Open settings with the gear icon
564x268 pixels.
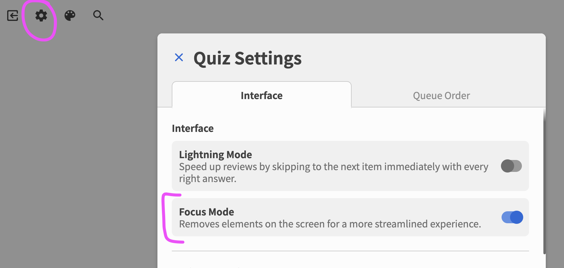click(x=41, y=16)
